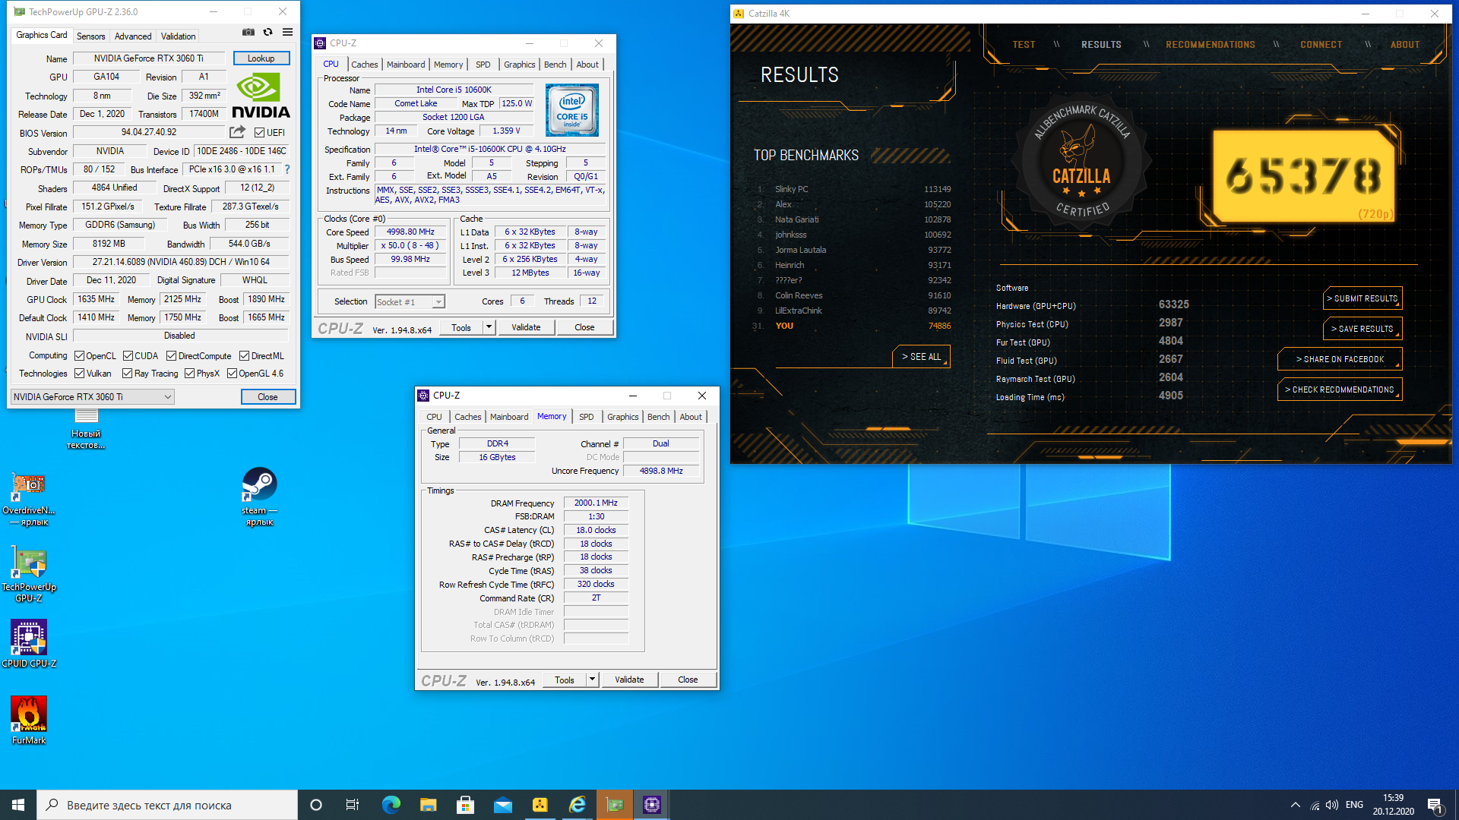The height and width of the screenshot is (820, 1459).
Task: Click SHARE ON FACEBOOK button
Action: click(1339, 359)
